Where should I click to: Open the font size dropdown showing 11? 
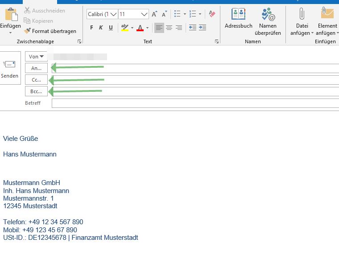pos(144,14)
